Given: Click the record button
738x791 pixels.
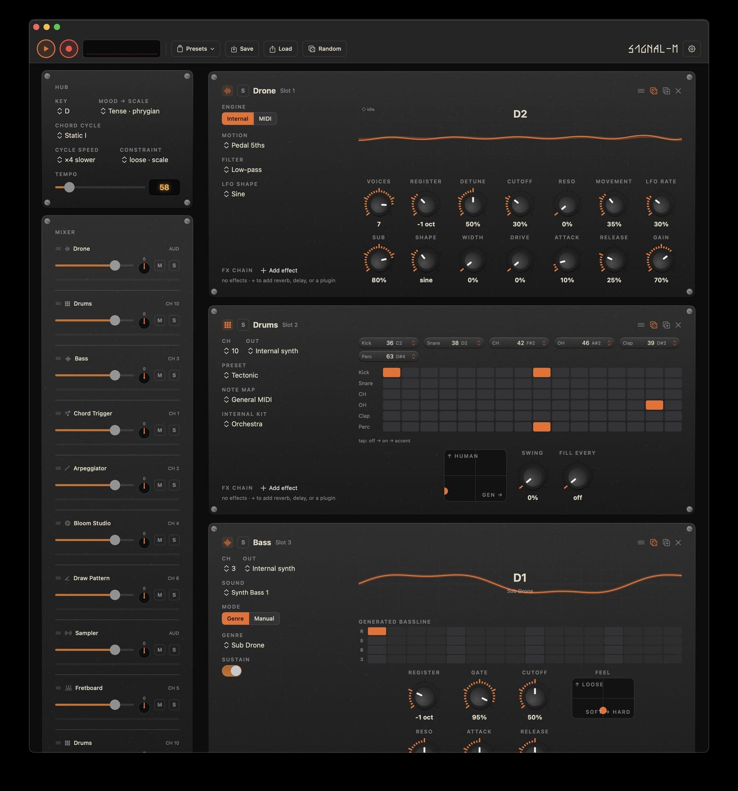Looking at the screenshot, I should pyautogui.click(x=69, y=49).
